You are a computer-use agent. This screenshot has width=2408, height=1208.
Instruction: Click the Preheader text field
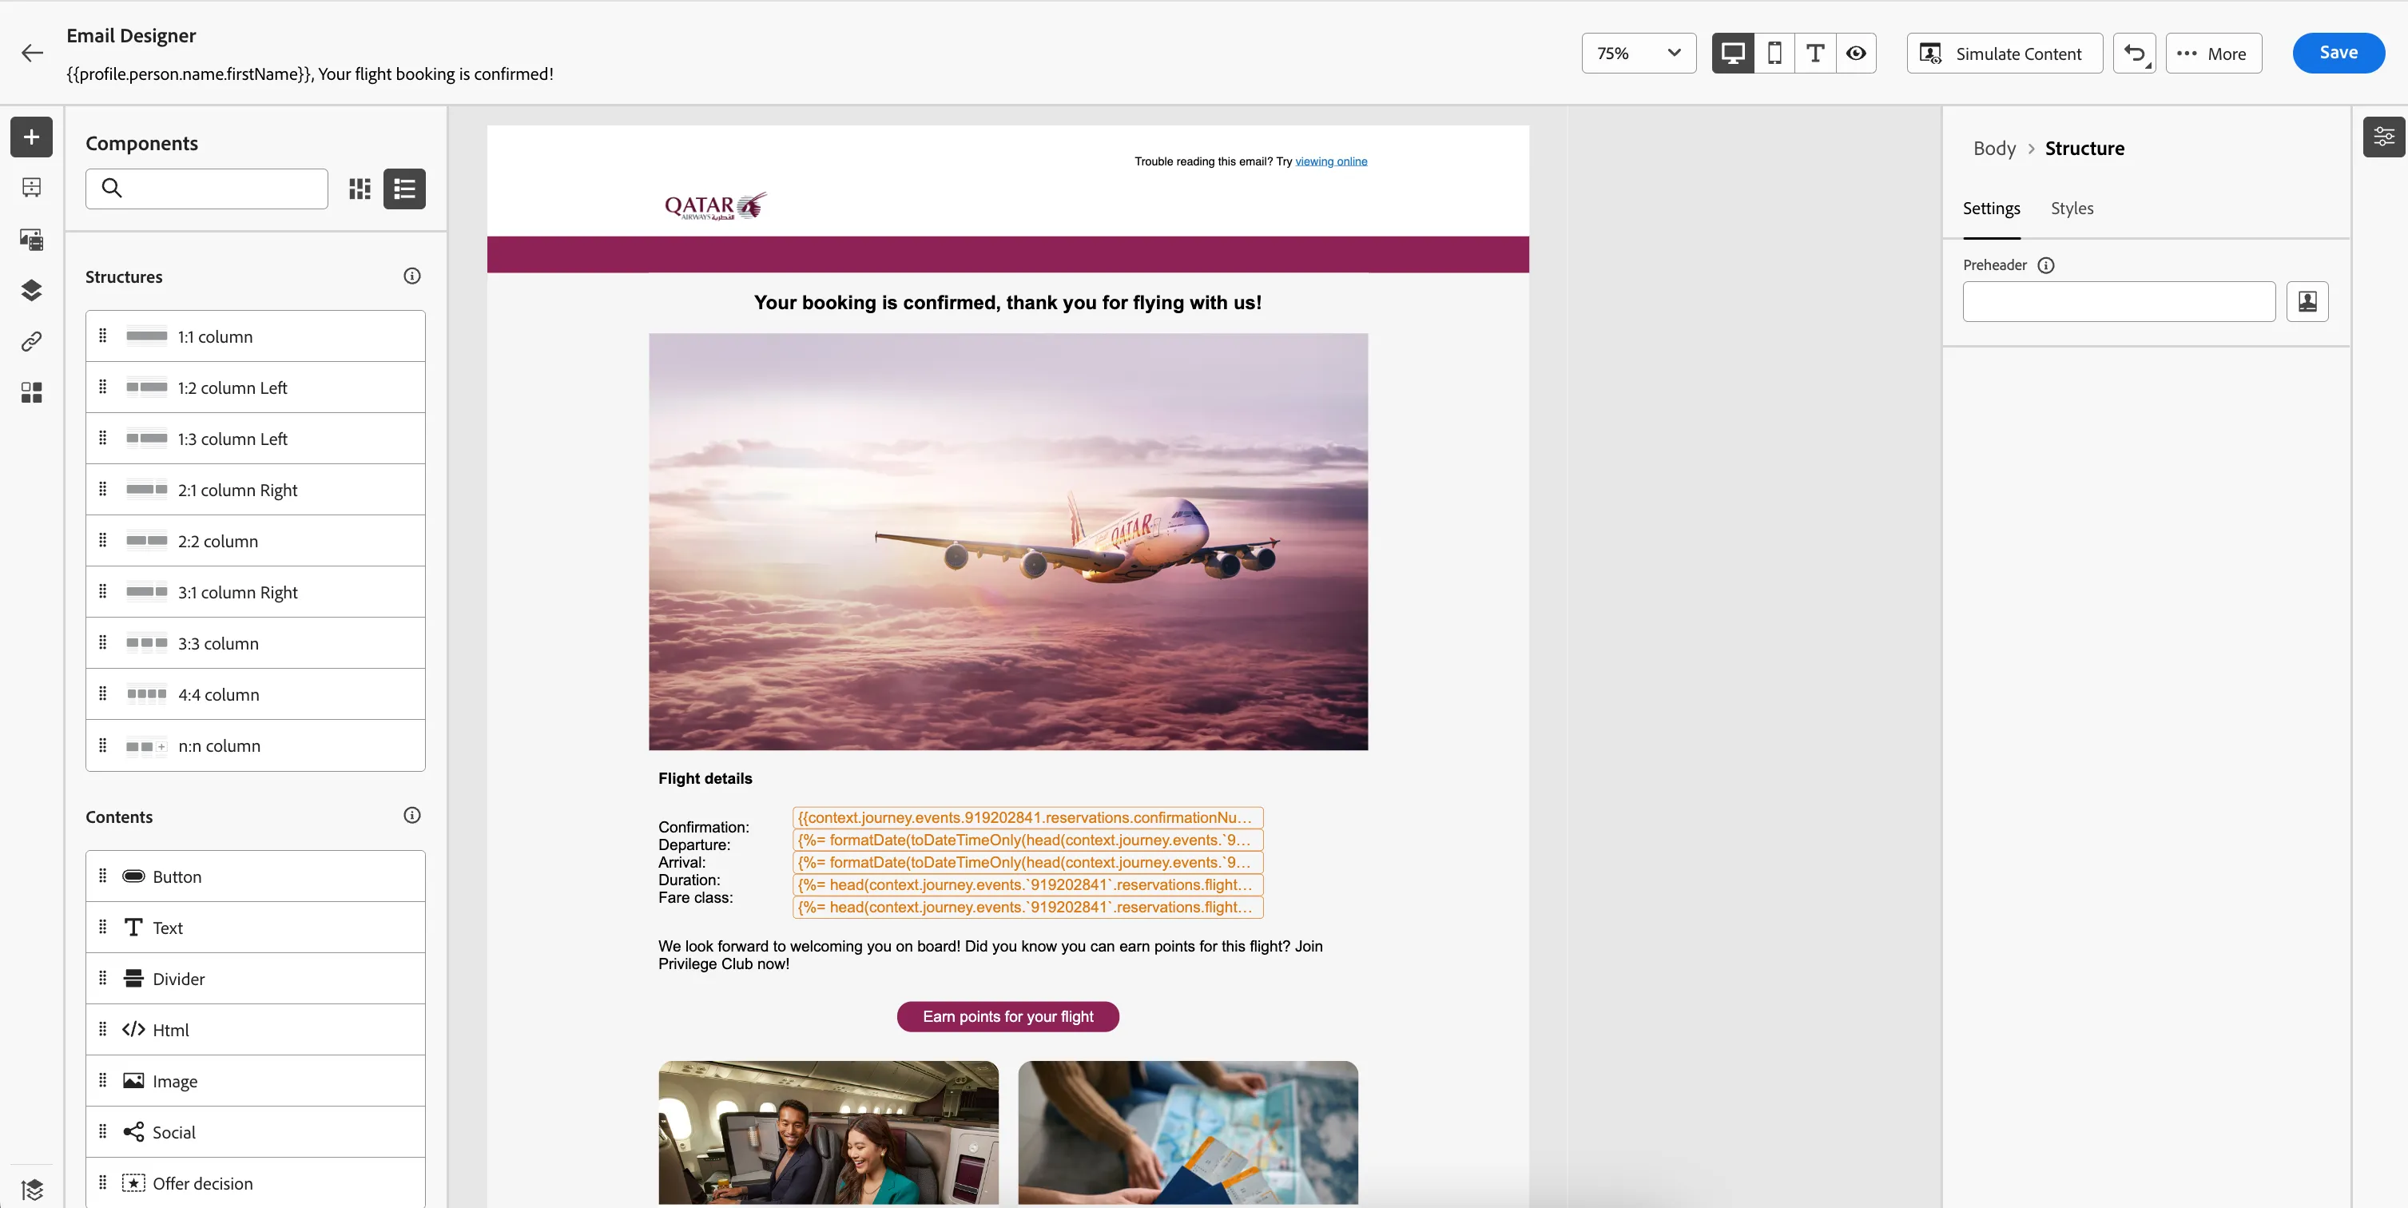pyautogui.click(x=2118, y=301)
